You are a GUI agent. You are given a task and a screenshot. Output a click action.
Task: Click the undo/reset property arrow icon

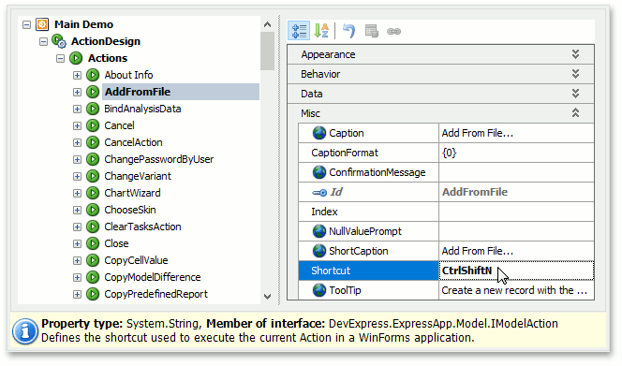coord(348,31)
